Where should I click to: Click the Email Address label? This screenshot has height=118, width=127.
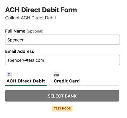[x=20, y=51]
